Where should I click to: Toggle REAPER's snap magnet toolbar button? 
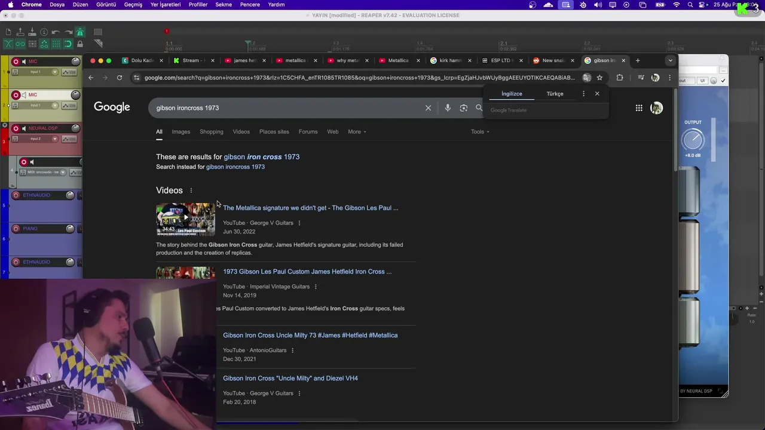coord(68,44)
